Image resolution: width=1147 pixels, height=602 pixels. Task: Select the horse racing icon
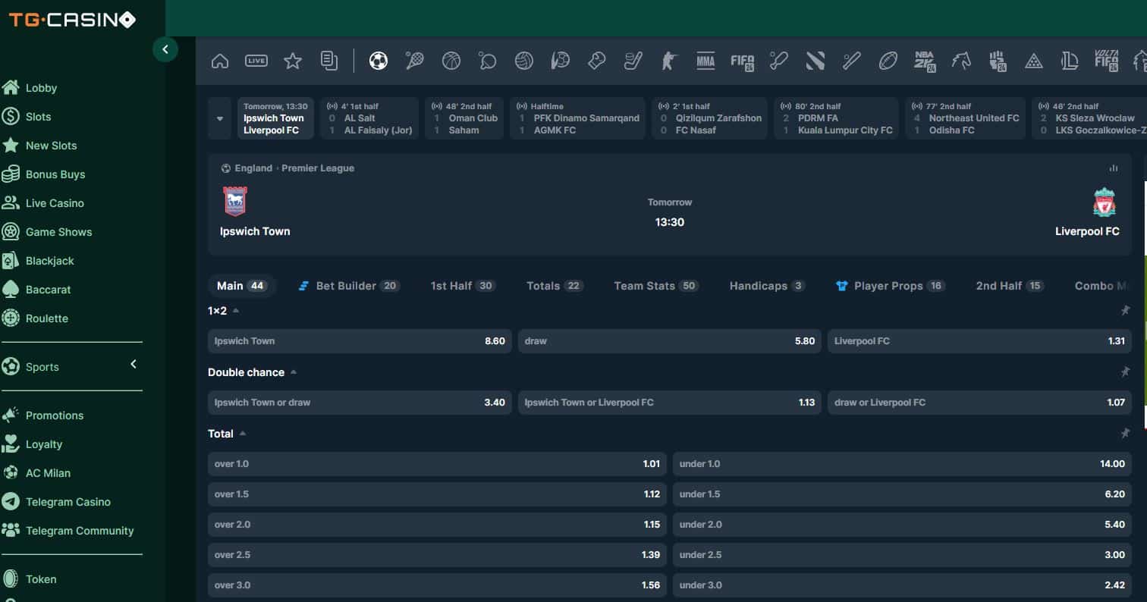tap(961, 61)
